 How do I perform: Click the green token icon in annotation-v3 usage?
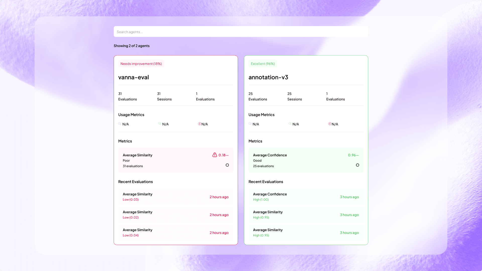290,123
